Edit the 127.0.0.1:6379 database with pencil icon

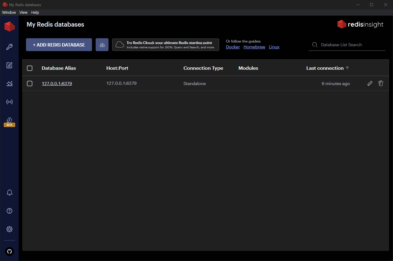click(x=370, y=83)
